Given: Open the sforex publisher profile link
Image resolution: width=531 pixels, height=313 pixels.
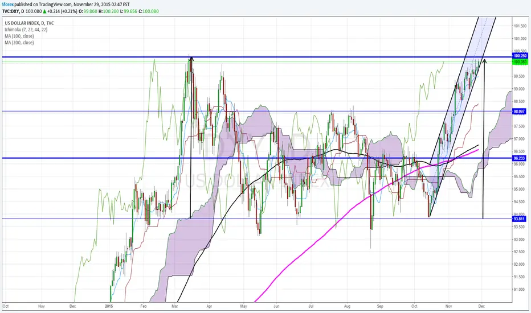Looking at the screenshot, I should pyautogui.click(x=8, y=5).
